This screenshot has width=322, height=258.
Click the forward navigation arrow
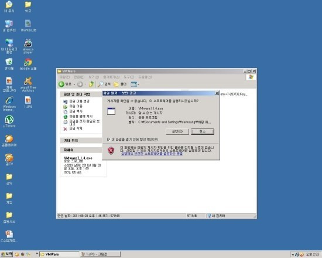pyautogui.click(x=80, y=84)
